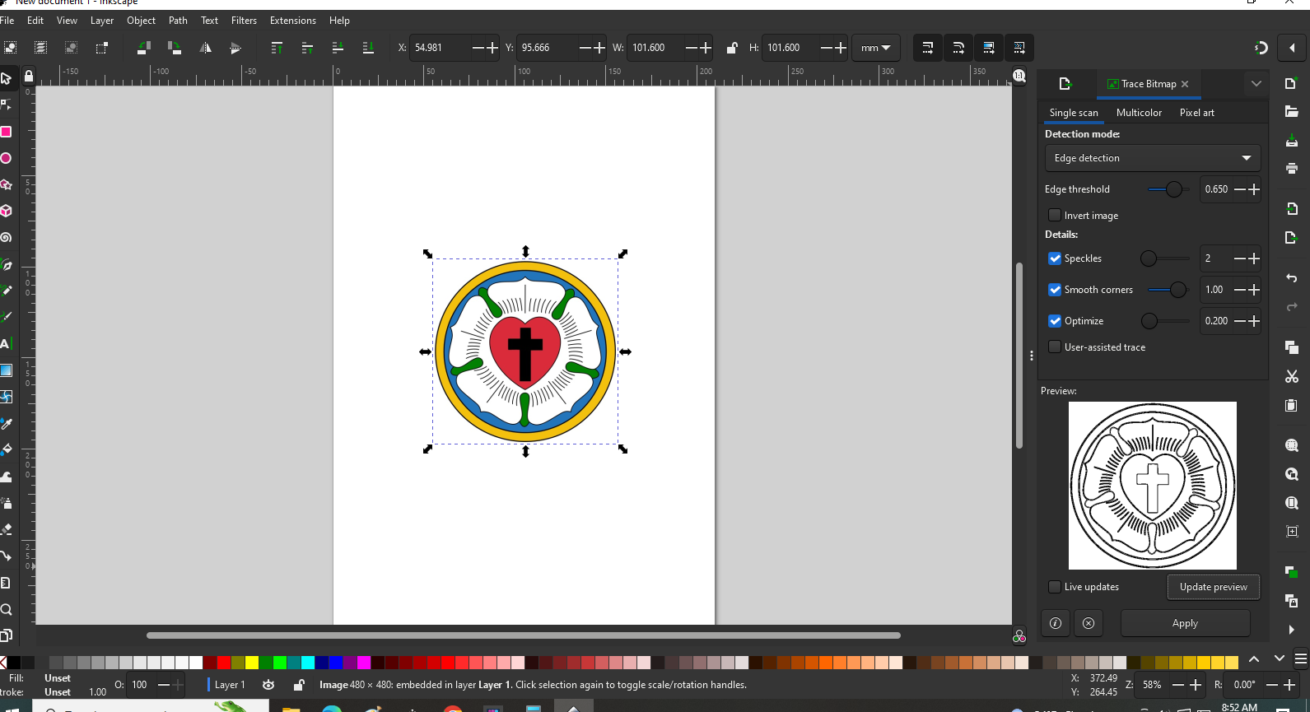Uncheck the Speckles option
The height and width of the screenshot is (712, 1310).
pos(1054,258)
